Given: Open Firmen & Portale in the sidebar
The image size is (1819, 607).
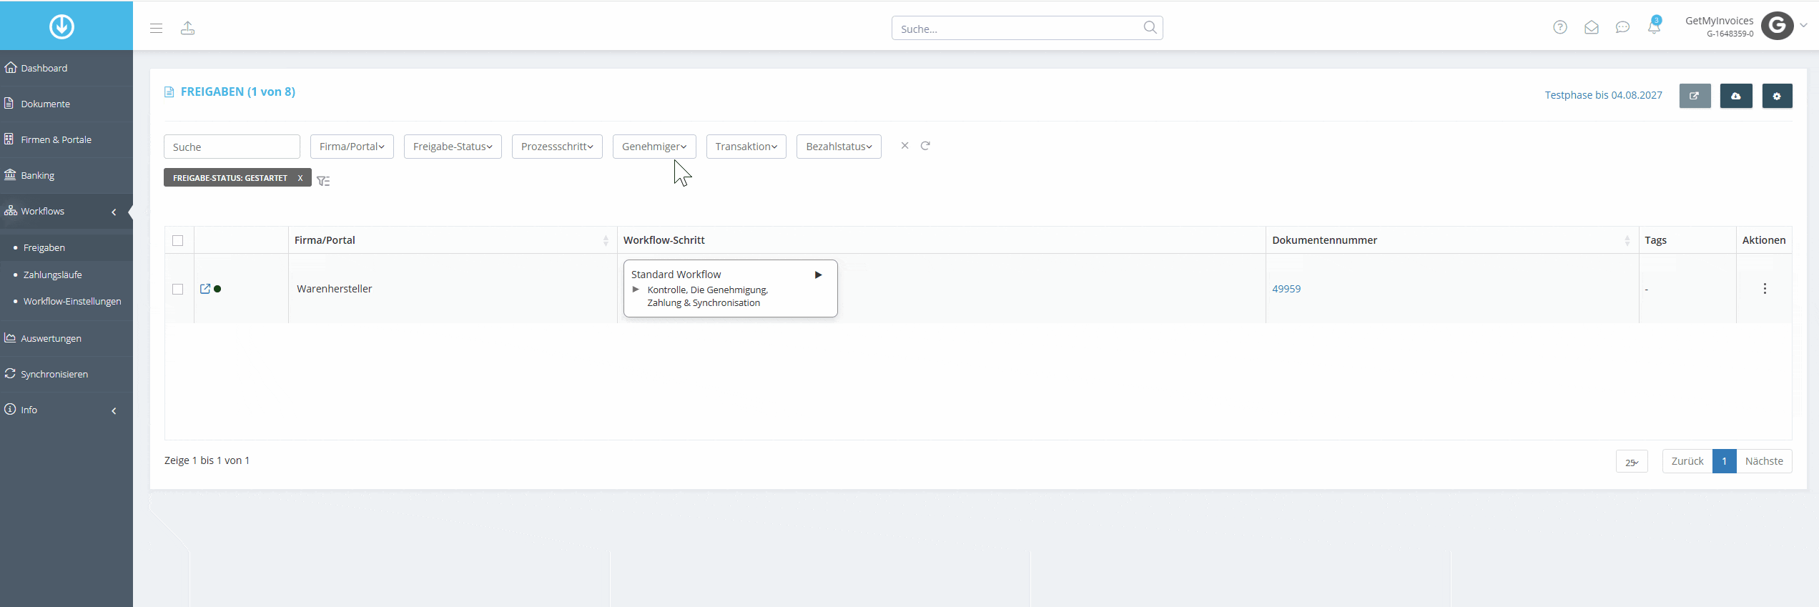Looking at the screenshot, I should tap(66, 139).
